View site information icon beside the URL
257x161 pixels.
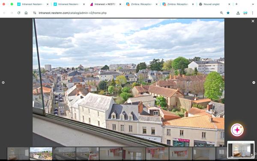(35, 13)
